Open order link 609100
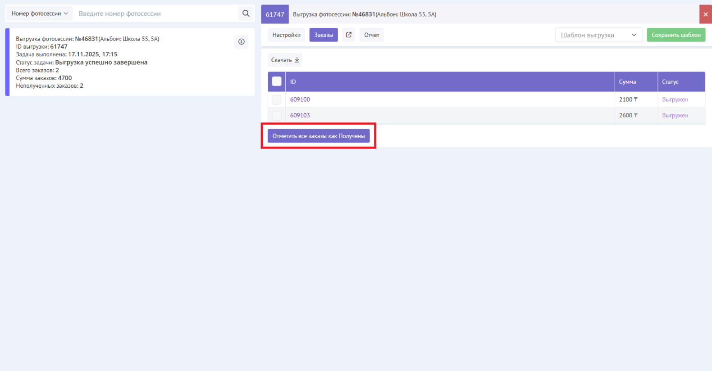Viewport: 712px width, 371px height. coord(300,99)
